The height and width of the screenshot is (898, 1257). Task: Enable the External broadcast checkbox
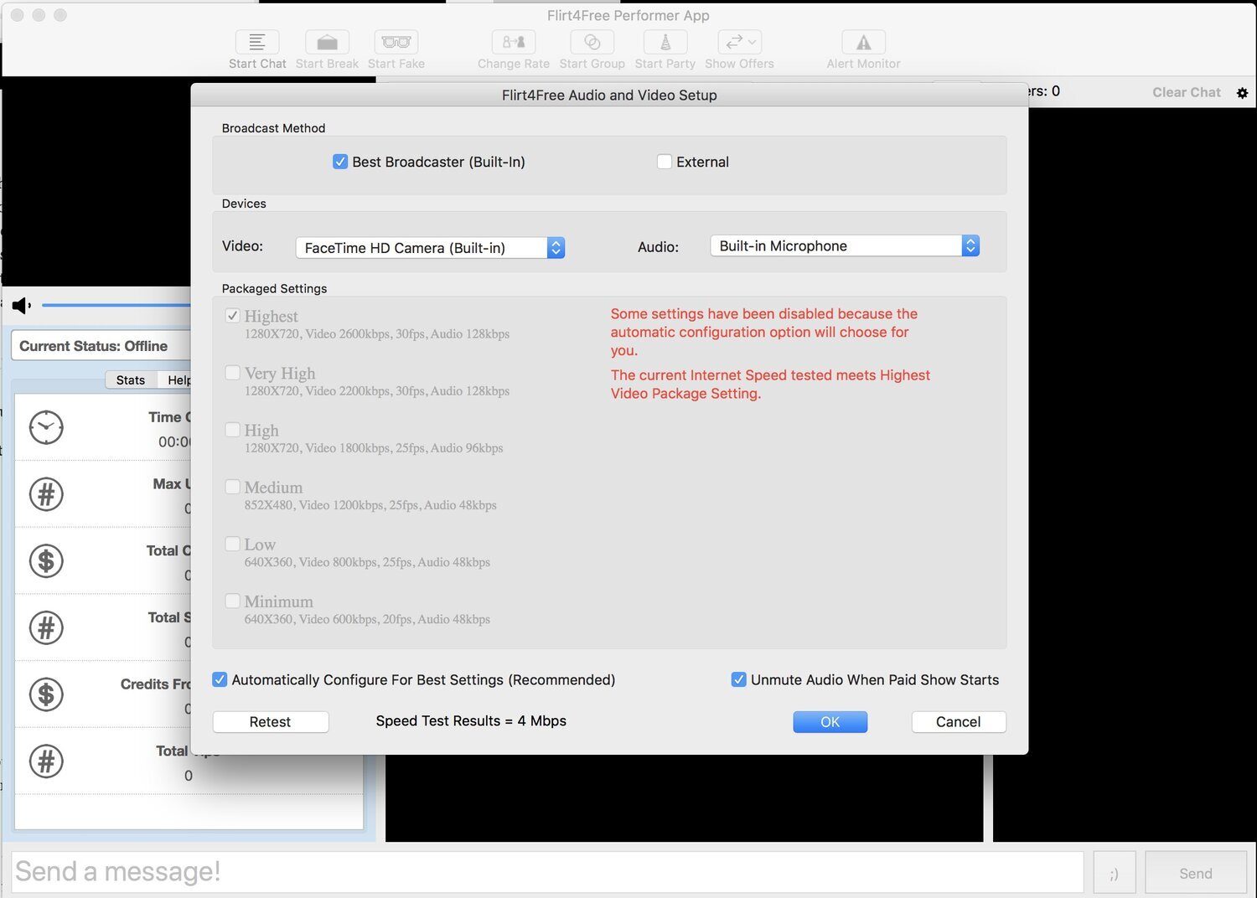664,162
